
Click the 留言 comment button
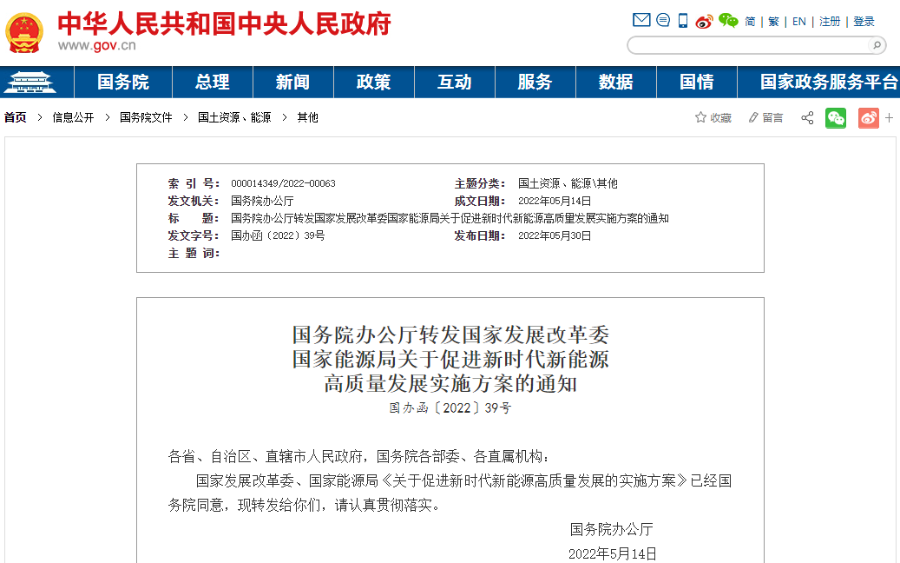tap(766, 117)
